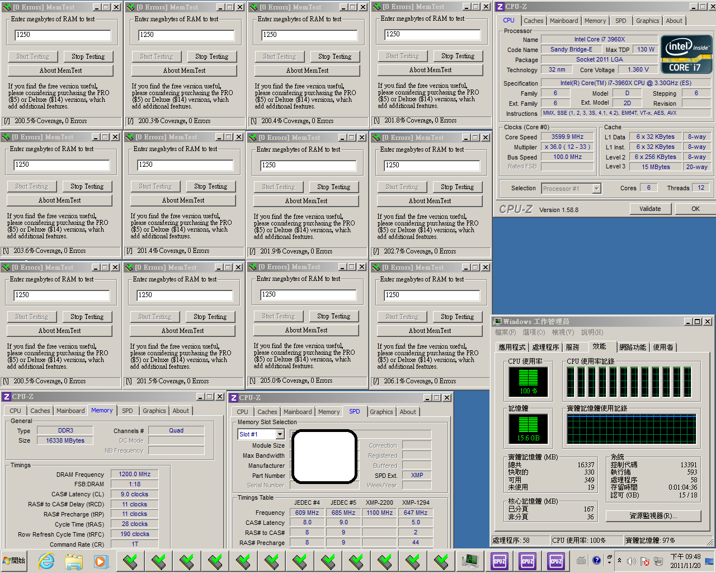
Task: Click the title bar icon of the CPU-Z Memory Slot Selection window
Action: (x=233, y=398)
